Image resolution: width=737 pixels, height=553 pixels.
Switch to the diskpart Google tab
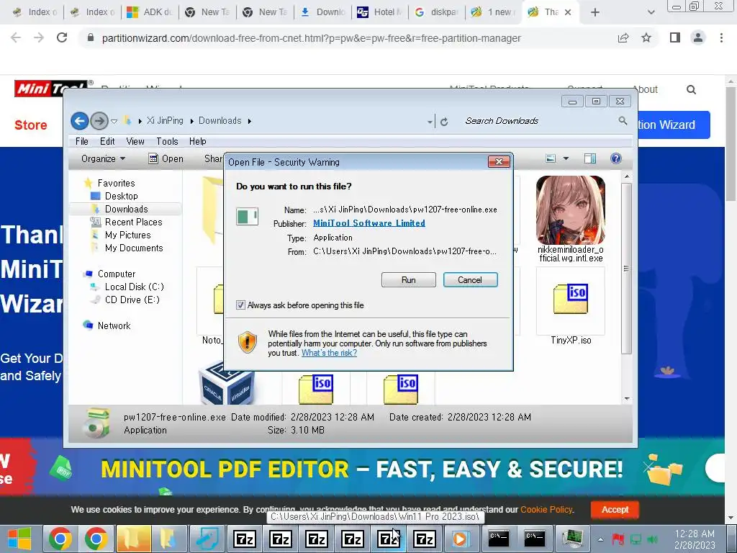click(x=437, y=12)
